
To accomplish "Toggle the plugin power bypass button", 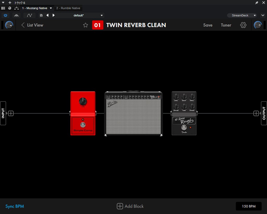I will pyautogui.click(x=5, y=15).
